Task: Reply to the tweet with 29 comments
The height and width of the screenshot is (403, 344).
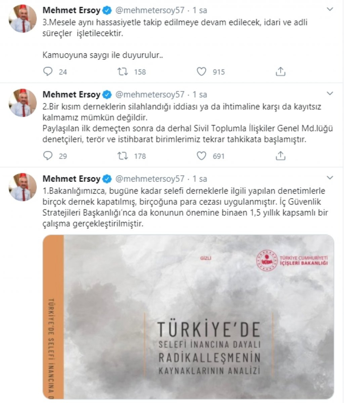Action: tap(48, 156)
